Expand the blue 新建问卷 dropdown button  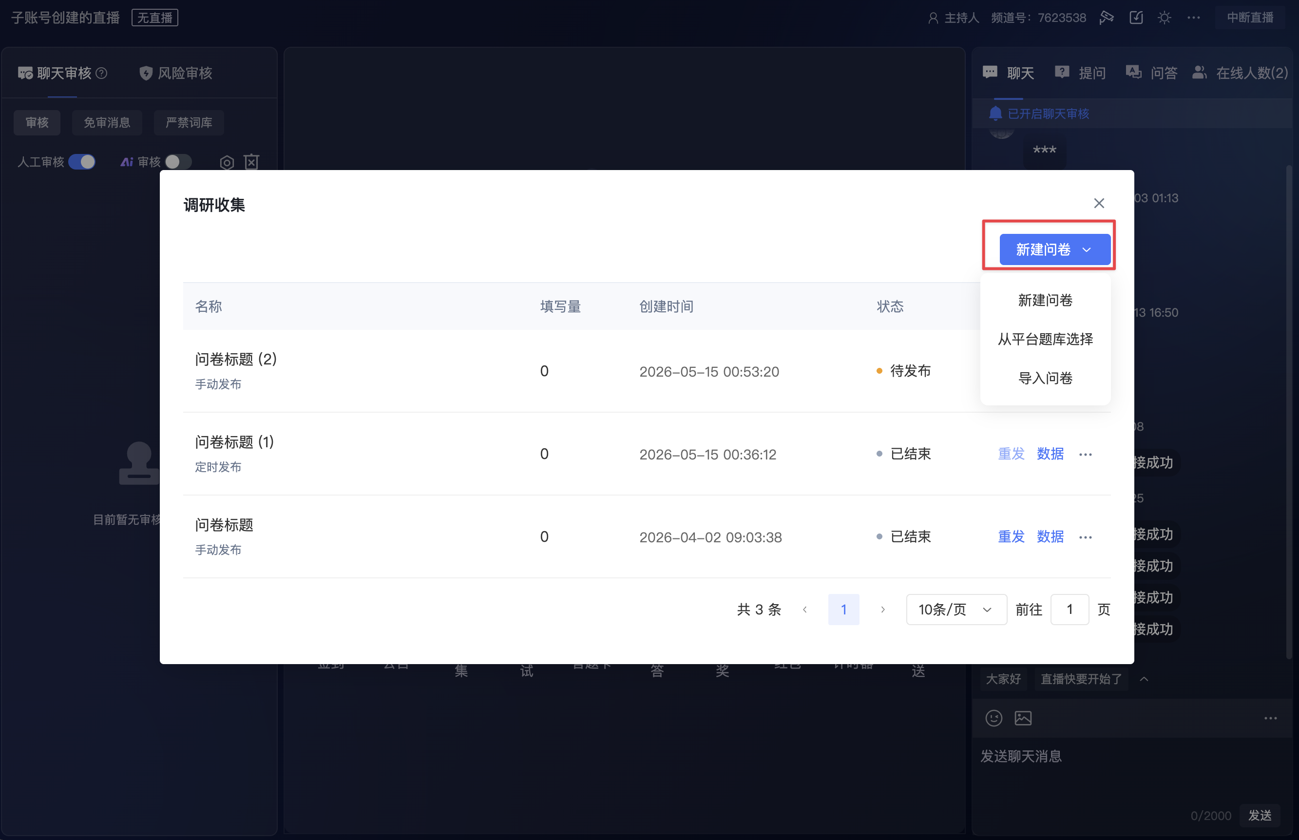1054,249
